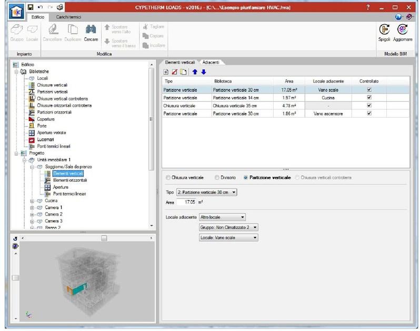Click the red delete row icon above table
420x331 pixels.
point(175,72)
